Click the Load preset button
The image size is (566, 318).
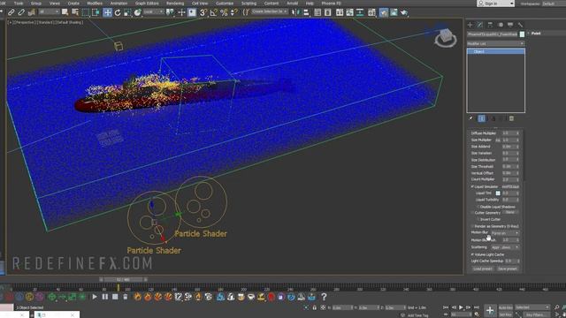coord(482,269)
